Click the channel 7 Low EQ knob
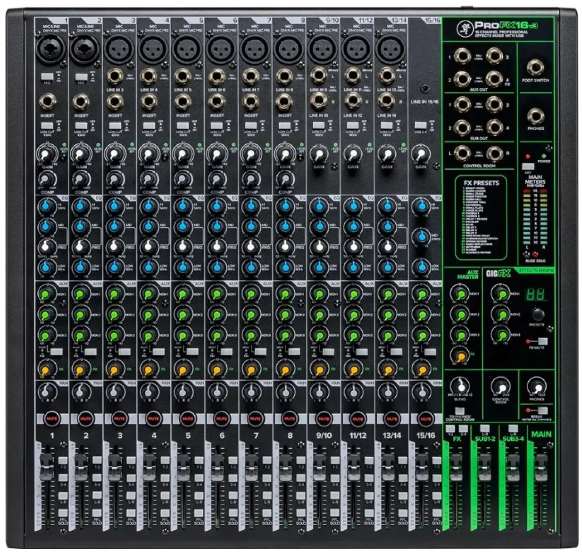The image size is (582, 552). tap(250, 268)
